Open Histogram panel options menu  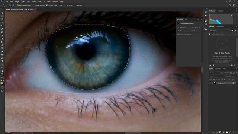[237, 11]
